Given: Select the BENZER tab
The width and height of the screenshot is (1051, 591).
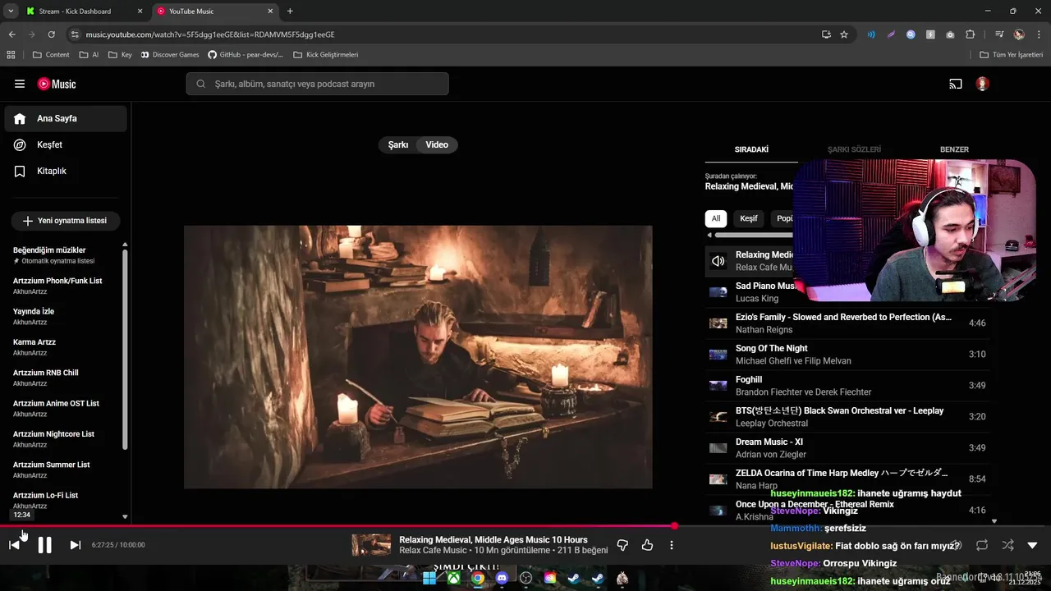Looking at the screenshot, I should click(954, 149).
